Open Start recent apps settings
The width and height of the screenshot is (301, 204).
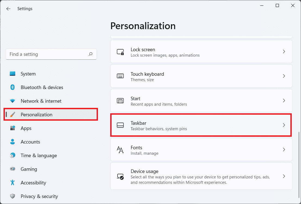point(201,101)
